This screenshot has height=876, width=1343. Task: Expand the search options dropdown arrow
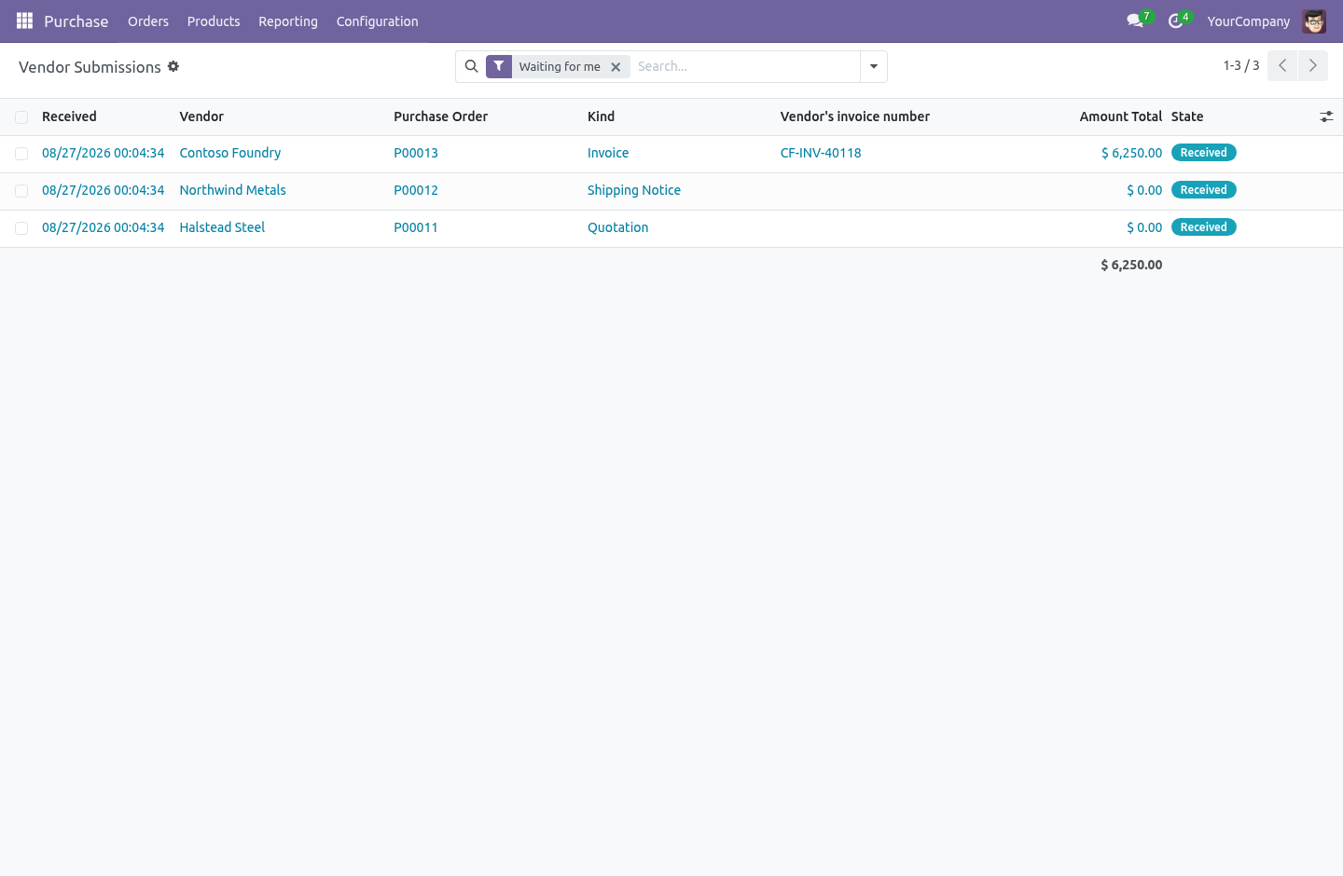pyautogui.click(x=874, y=66)
